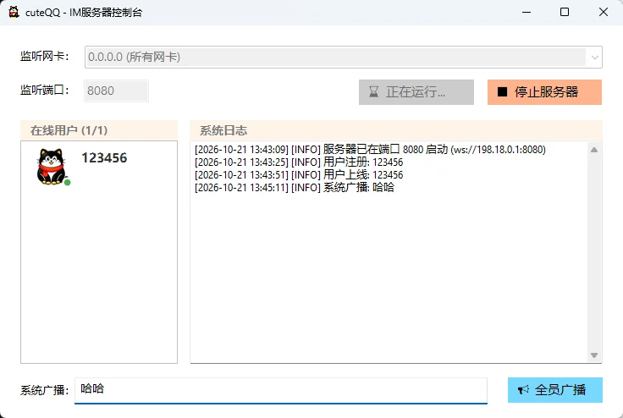This screenshot has width=623, height=418.
Task: Close the cuteQQ server console window
Action: click(x=604, y=12)
